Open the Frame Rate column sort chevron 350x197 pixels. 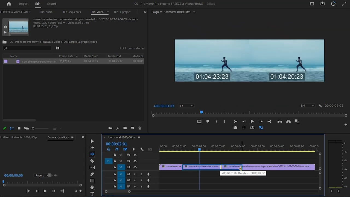[x=76, y=56]
